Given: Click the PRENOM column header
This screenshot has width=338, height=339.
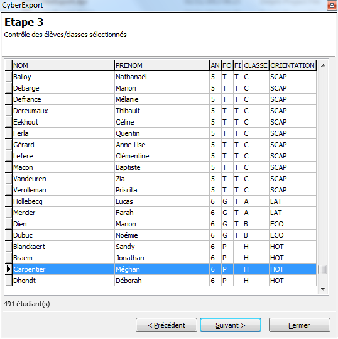Looking at the screenshot, I should coord(162,65).
